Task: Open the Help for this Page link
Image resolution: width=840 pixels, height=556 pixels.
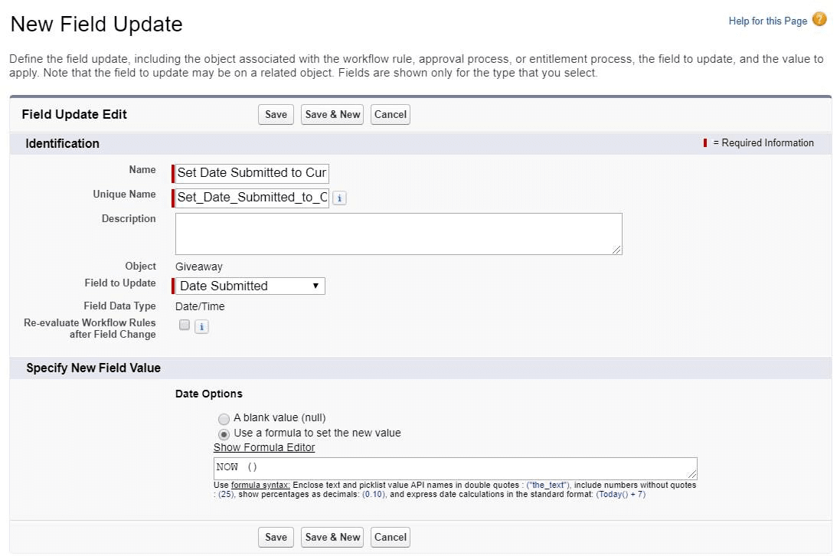Action: (x=767, y=21)
